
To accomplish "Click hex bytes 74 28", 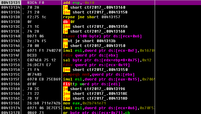I will pyautogui.click(x=33, y=31).
